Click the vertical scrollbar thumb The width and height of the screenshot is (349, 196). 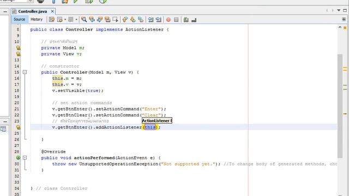pyautogui.click(x=340, y=106)
